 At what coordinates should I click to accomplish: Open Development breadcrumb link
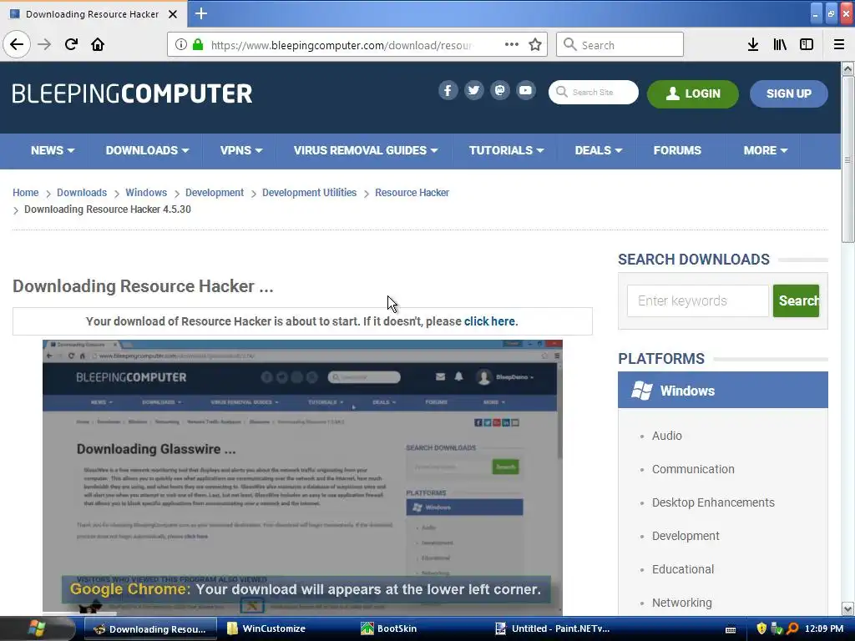pos(215,193)
